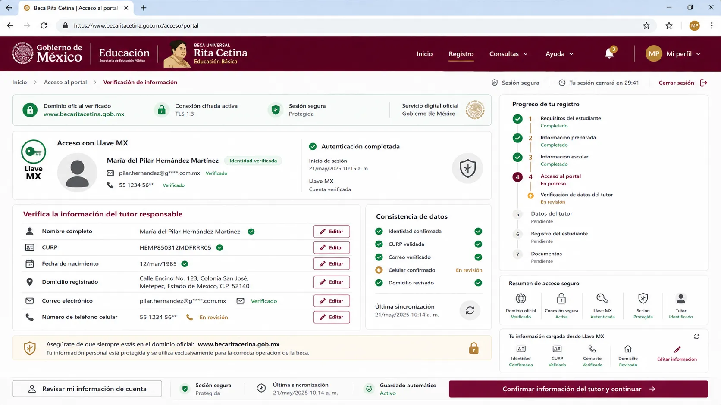Click the CURP Validada card icon
This screenshot has height=405, width=721.
pos(557,349)
